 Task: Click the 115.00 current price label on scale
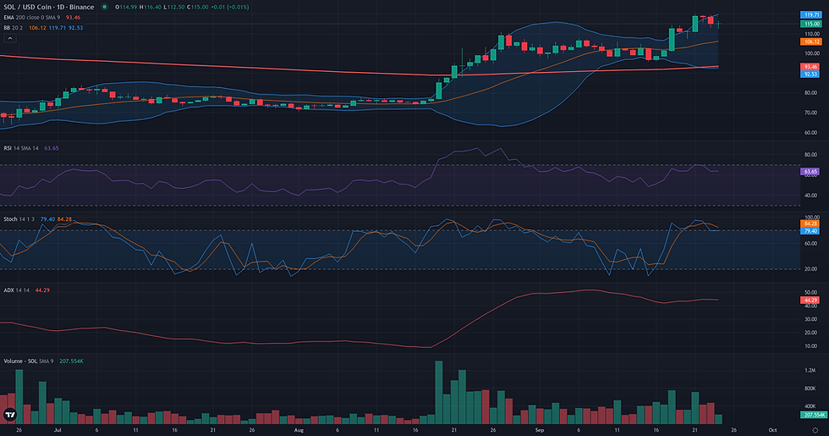pyautogui.click(x=811, y=24)
